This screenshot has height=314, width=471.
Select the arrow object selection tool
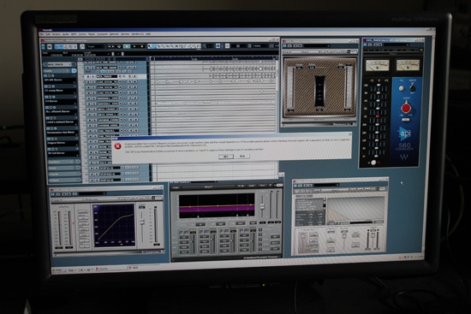click(150, 46)
